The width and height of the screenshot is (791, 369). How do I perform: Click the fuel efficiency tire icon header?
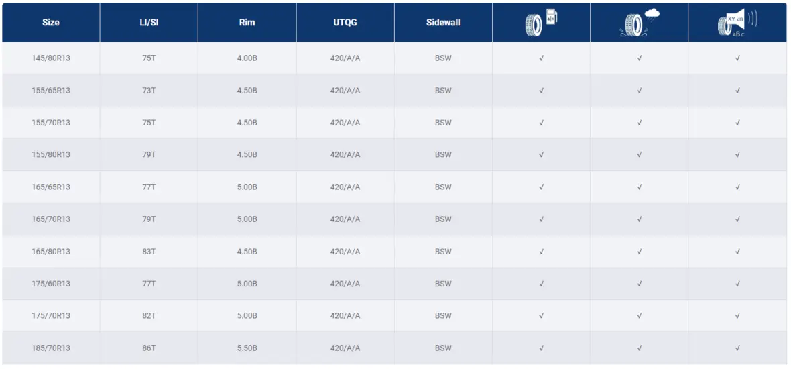(541, 23)
